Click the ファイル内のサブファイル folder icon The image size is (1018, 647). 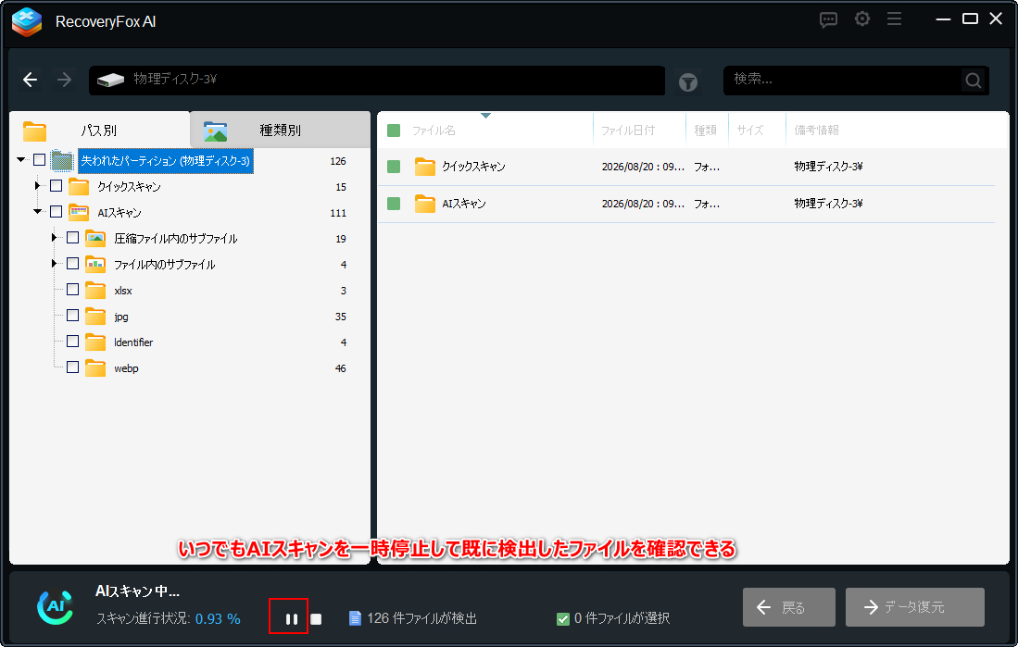[95, 264]
